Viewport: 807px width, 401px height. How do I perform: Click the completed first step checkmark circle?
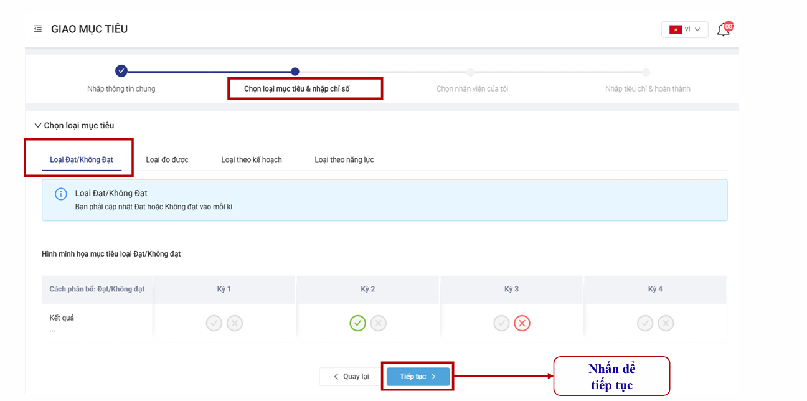(x=121, y=72)
